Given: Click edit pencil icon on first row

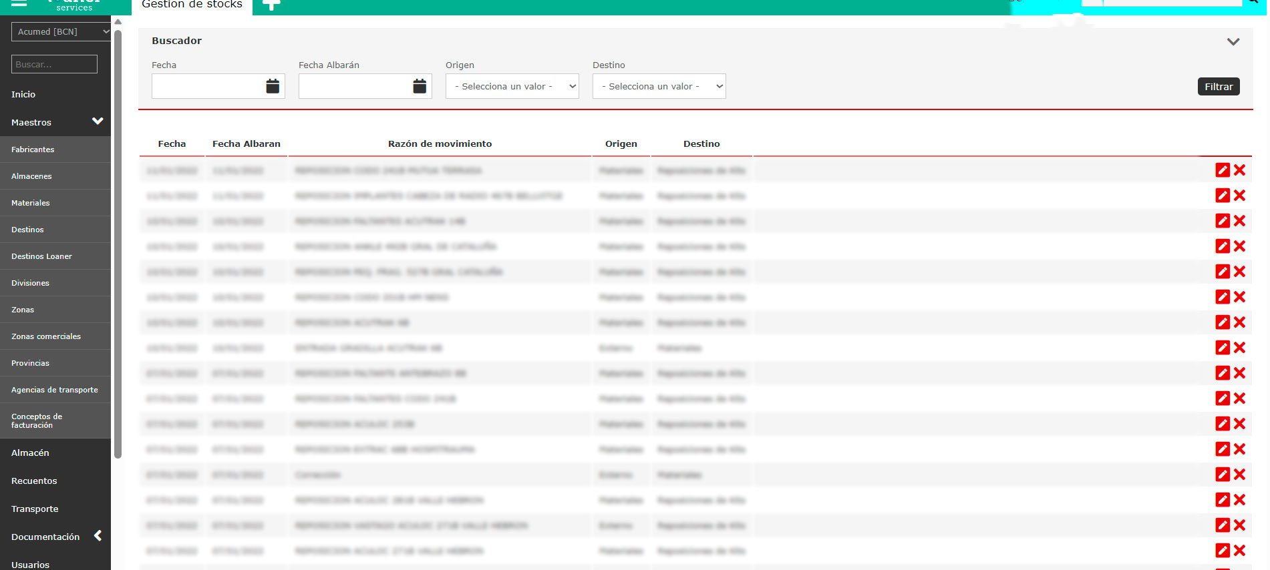Looking at the screenshot, I should click(1223, 170).
